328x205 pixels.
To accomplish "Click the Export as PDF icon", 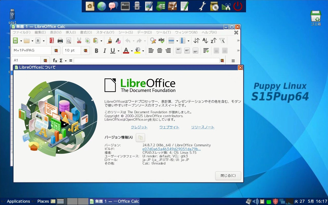I will pos(52,40).
